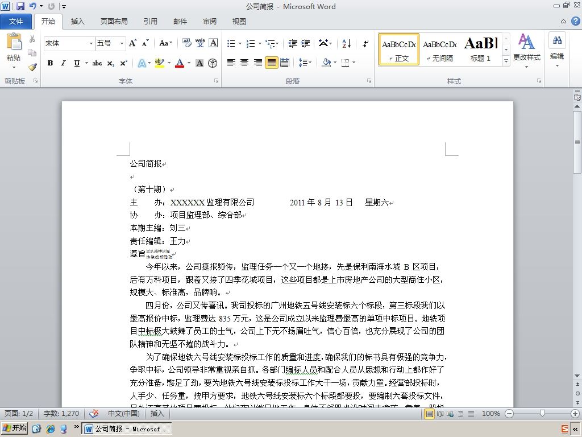Screen dimensions: 582x437
Task: Apply the 标题 1 style
Action: point(481,50)
